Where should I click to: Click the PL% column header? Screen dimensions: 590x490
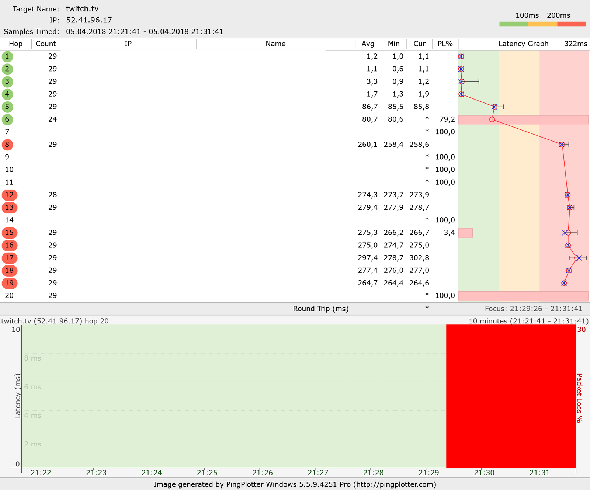(445, 44)
